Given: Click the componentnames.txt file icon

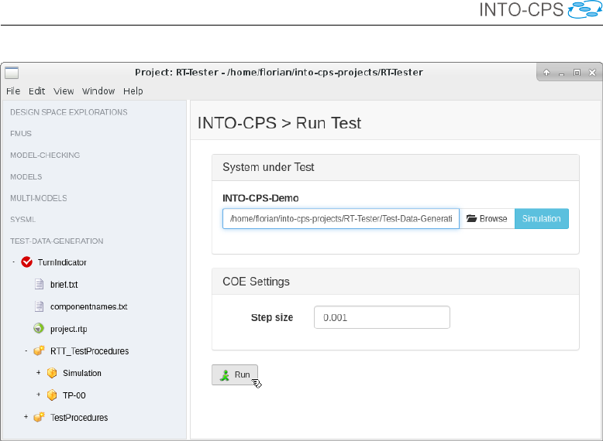Looking at the screenshot, I should pos(39,306).
